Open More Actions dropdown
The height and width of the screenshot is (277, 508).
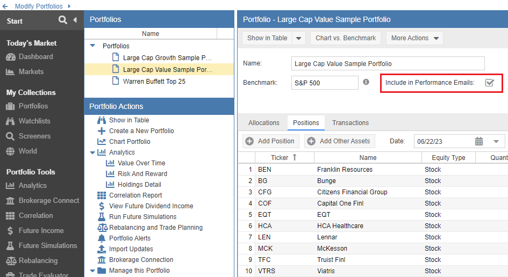click(x=414, y=38)
